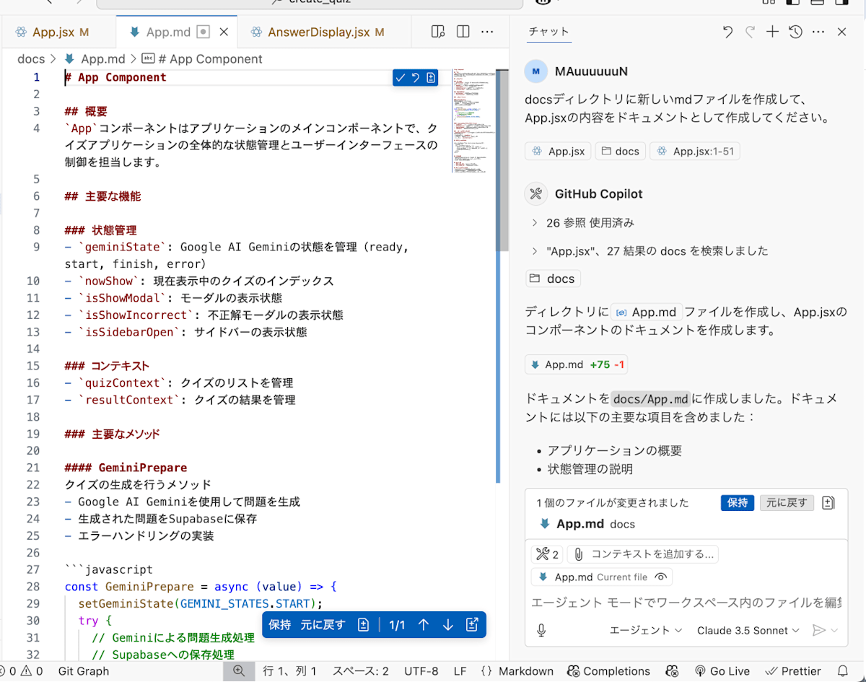Change UTF-8 encoding selection
This screenshot has width=866, height=682.
tap(421, 671)
